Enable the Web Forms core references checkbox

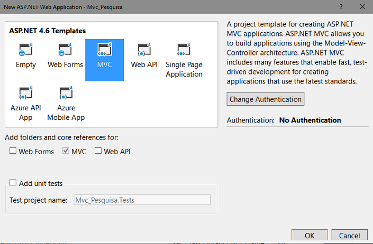[13, 151]
